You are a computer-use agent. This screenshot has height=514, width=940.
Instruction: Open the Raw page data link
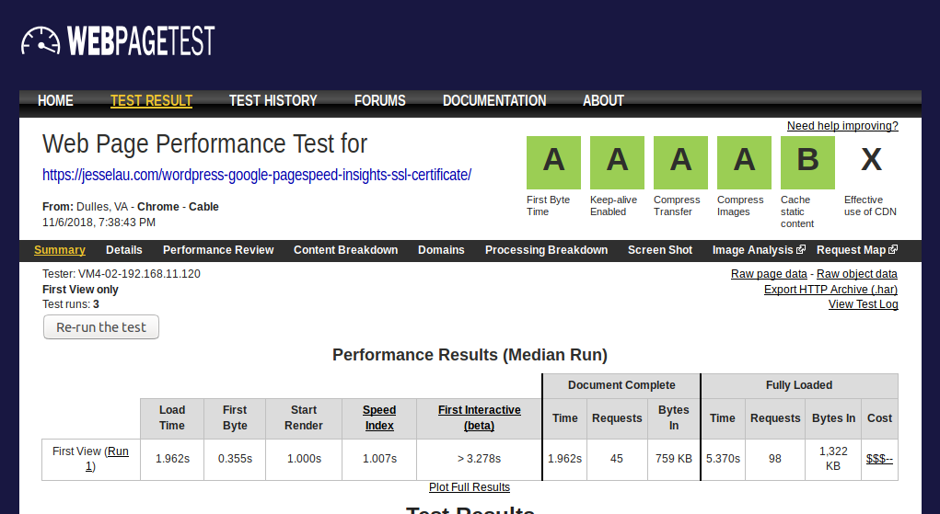769,274
